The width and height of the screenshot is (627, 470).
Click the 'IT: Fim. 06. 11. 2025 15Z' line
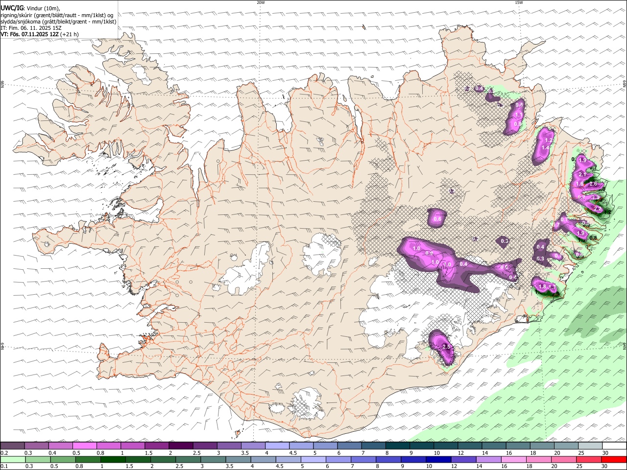click(x=30, y=28)
